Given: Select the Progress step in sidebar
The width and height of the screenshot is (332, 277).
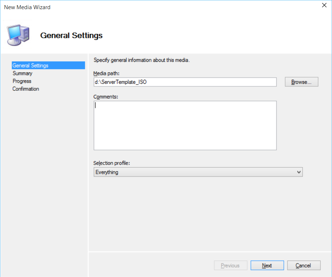Looking at the screenshot, I should (x=22, y=81).
